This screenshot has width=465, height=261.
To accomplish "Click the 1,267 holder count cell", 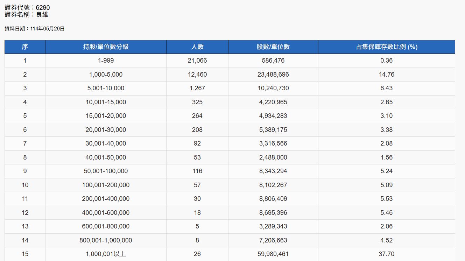I will point(197,88).
